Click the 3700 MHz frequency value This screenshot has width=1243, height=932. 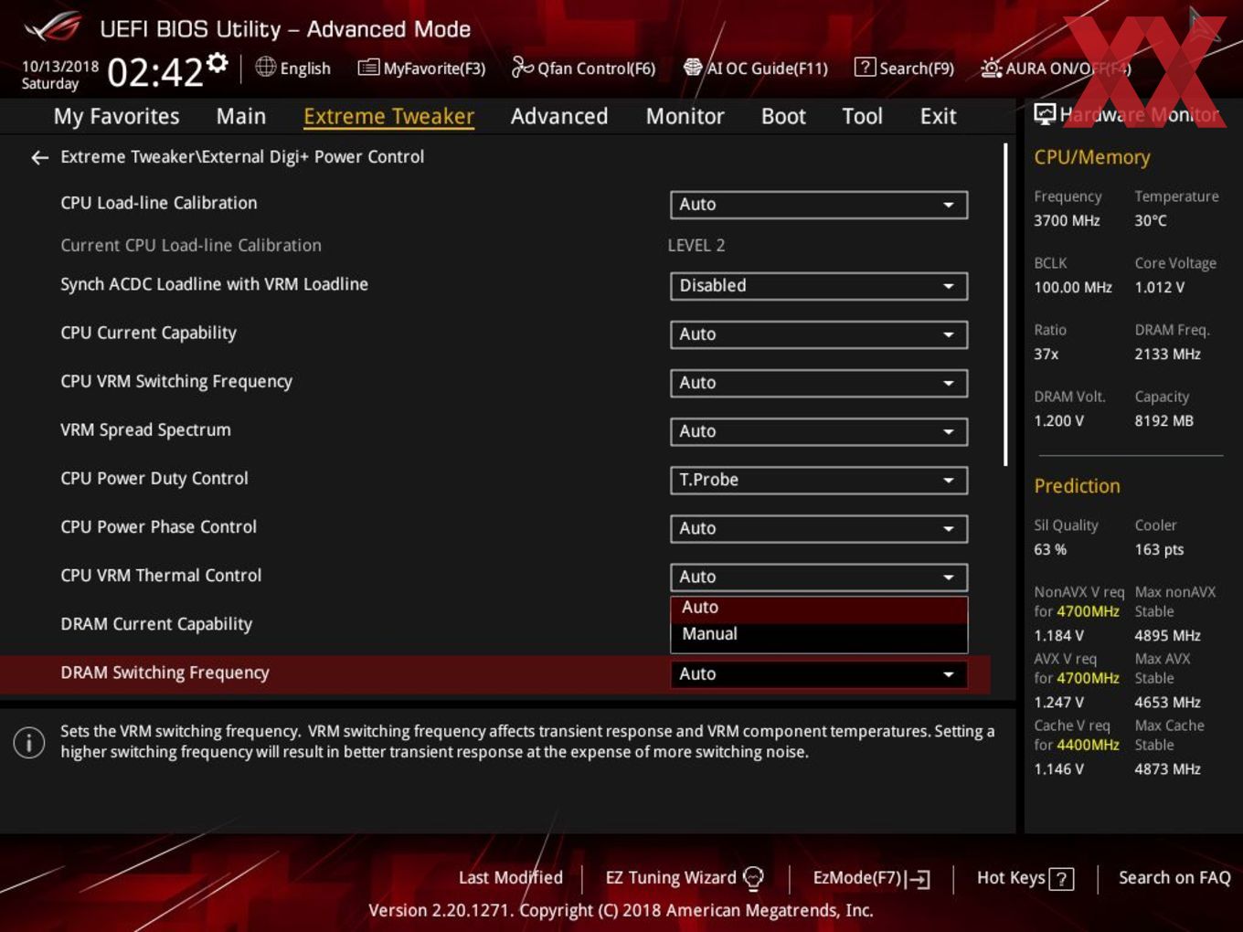pyautogui.click(x=1067, y=221)
